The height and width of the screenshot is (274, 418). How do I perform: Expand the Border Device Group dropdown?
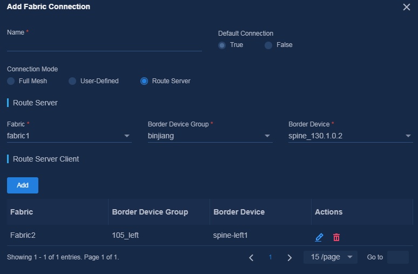pos(210,136)
